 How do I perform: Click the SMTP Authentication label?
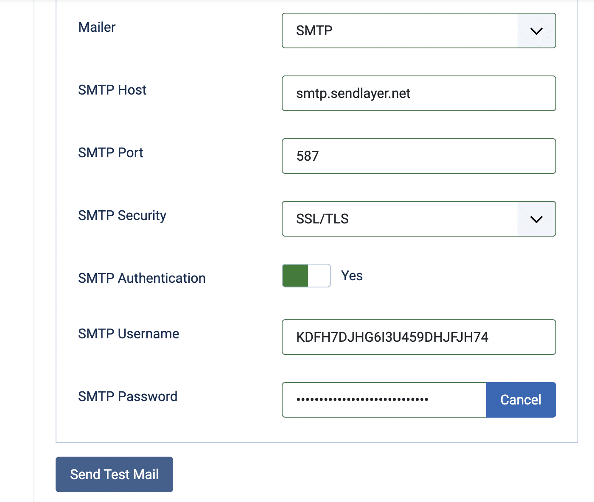pyautogui.click(x=142, y=278)
